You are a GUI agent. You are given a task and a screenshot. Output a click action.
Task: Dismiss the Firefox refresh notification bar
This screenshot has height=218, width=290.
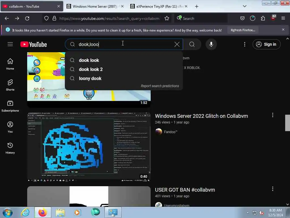click(x=283, y=30)
